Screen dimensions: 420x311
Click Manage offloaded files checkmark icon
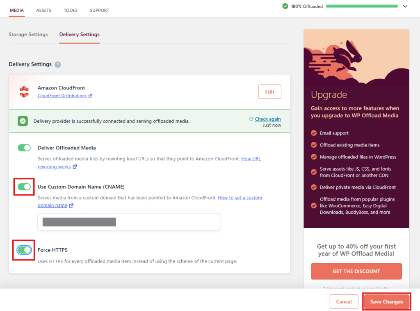[314, 157]
